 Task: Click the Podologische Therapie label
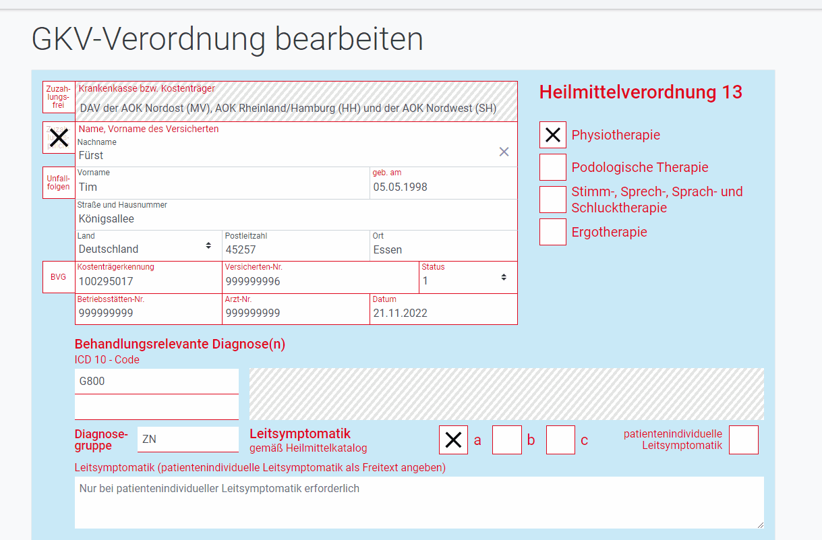[640, 167]
